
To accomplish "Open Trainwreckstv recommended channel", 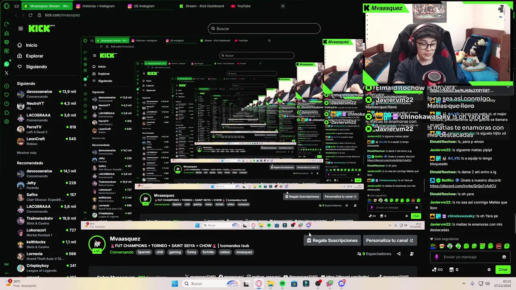I will [x=46, y=221].
